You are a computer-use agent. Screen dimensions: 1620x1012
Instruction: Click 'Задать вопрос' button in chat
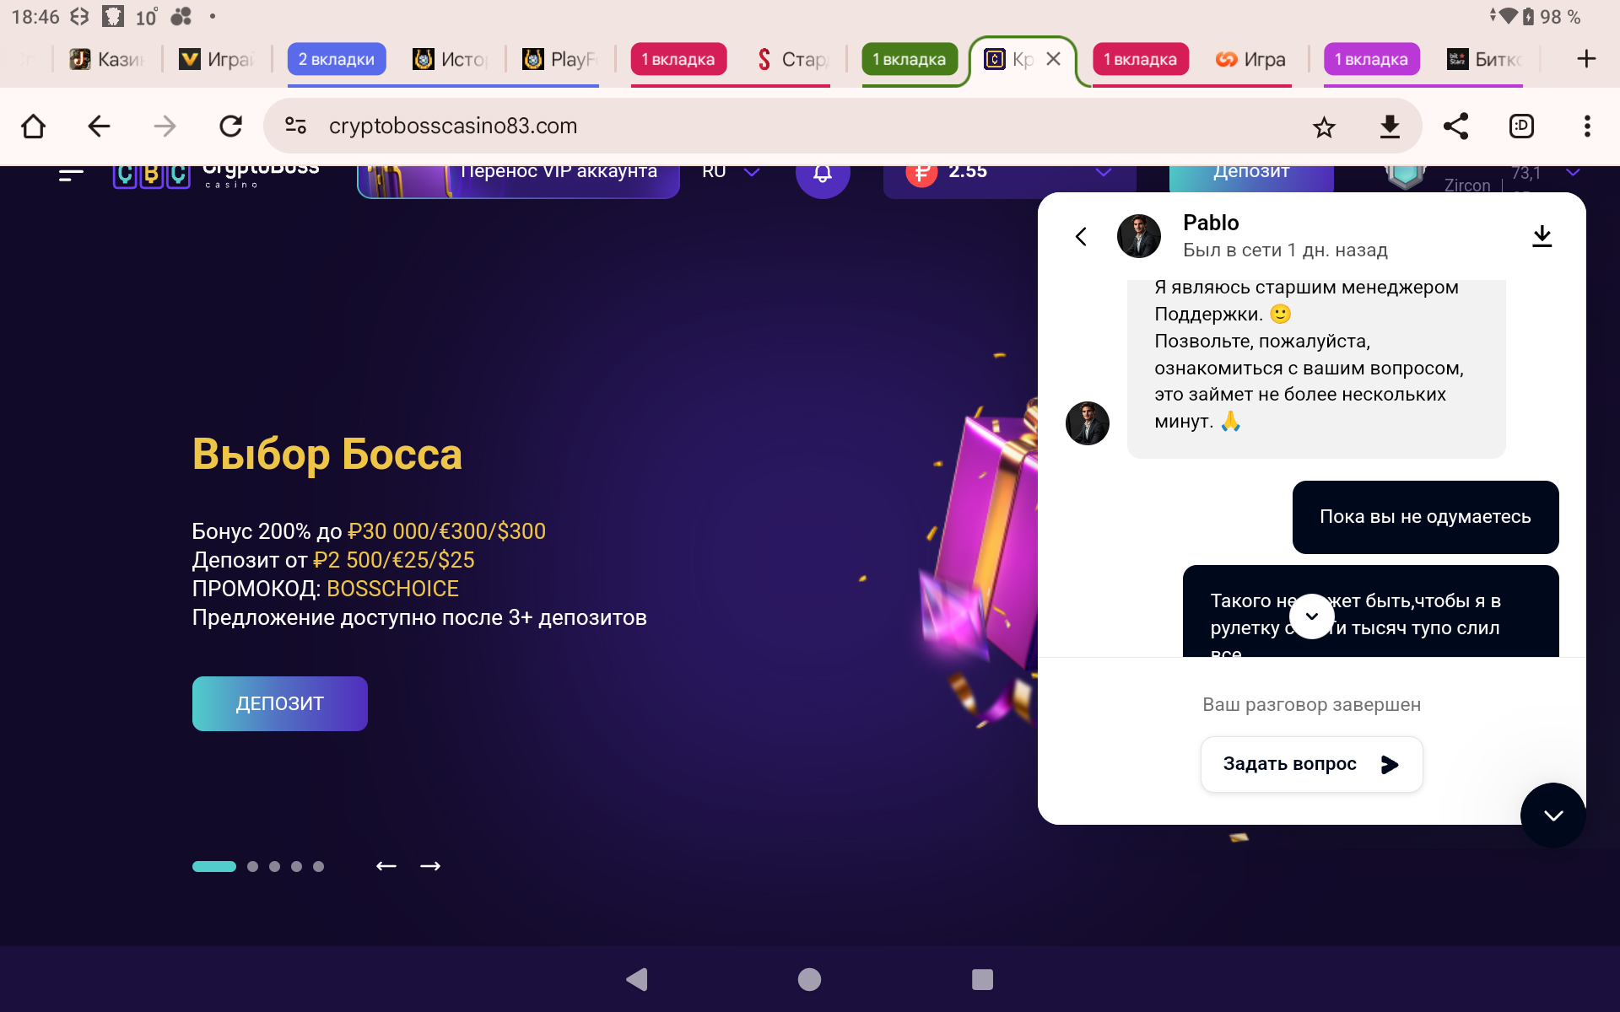tap(1311, 764)
